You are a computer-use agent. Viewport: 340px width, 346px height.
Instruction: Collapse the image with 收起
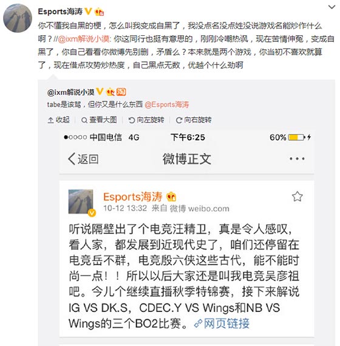(x=59, y=120)
